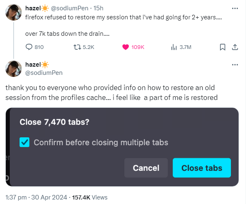Open hazel's avatar on the first tweet

(x=14, y=12)
